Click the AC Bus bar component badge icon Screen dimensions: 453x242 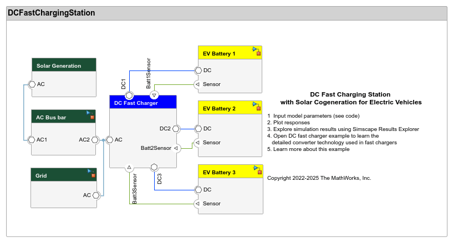(90, 115)
